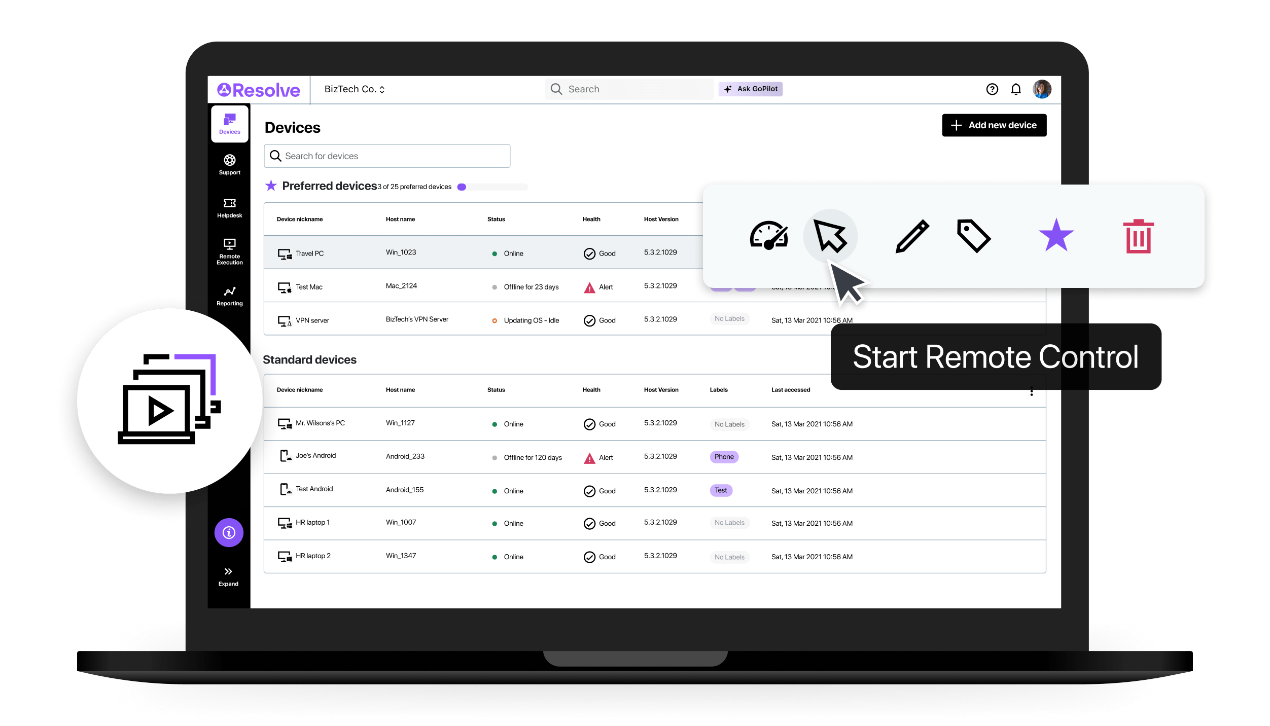Click the purple info button above Expand
1270x726 pixels.
coord(229,533)
